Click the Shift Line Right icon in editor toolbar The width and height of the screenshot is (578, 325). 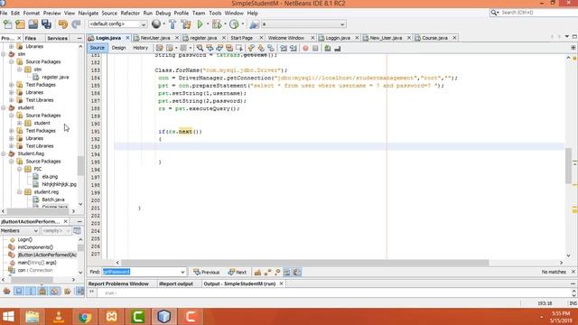point(293,48)
